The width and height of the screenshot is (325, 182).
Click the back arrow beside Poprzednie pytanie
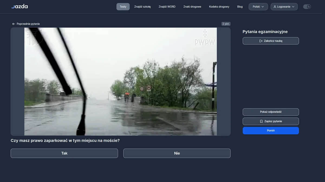click(x=14, y=24)
